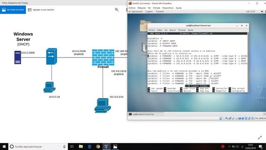Open Buscar menu in the terminal window
Image resolution: width=266 pixels, height=150 pixels.
172,30
